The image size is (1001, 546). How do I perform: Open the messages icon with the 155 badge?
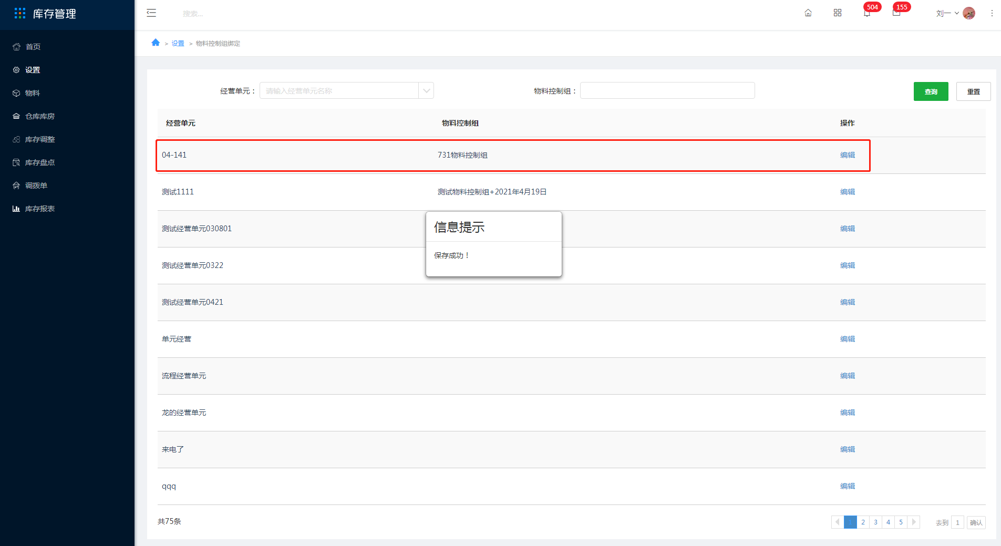coord(896,13)
